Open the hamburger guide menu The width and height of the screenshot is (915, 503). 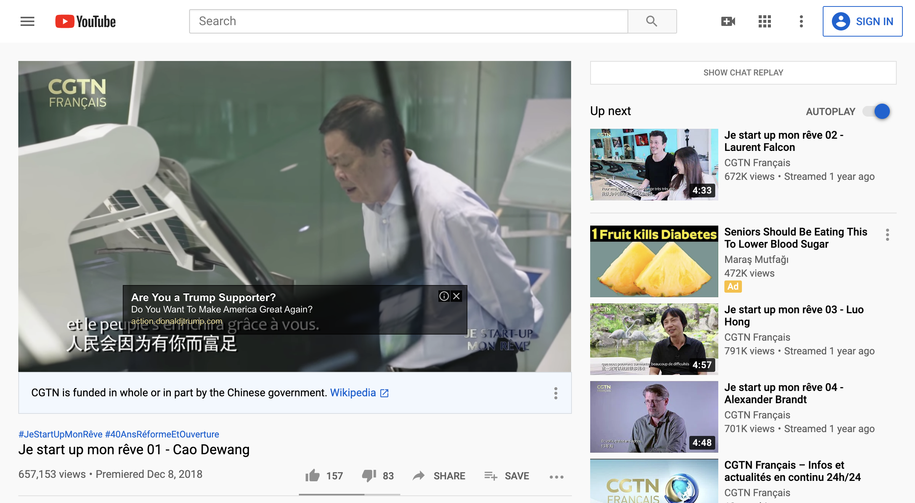(27, 21)
